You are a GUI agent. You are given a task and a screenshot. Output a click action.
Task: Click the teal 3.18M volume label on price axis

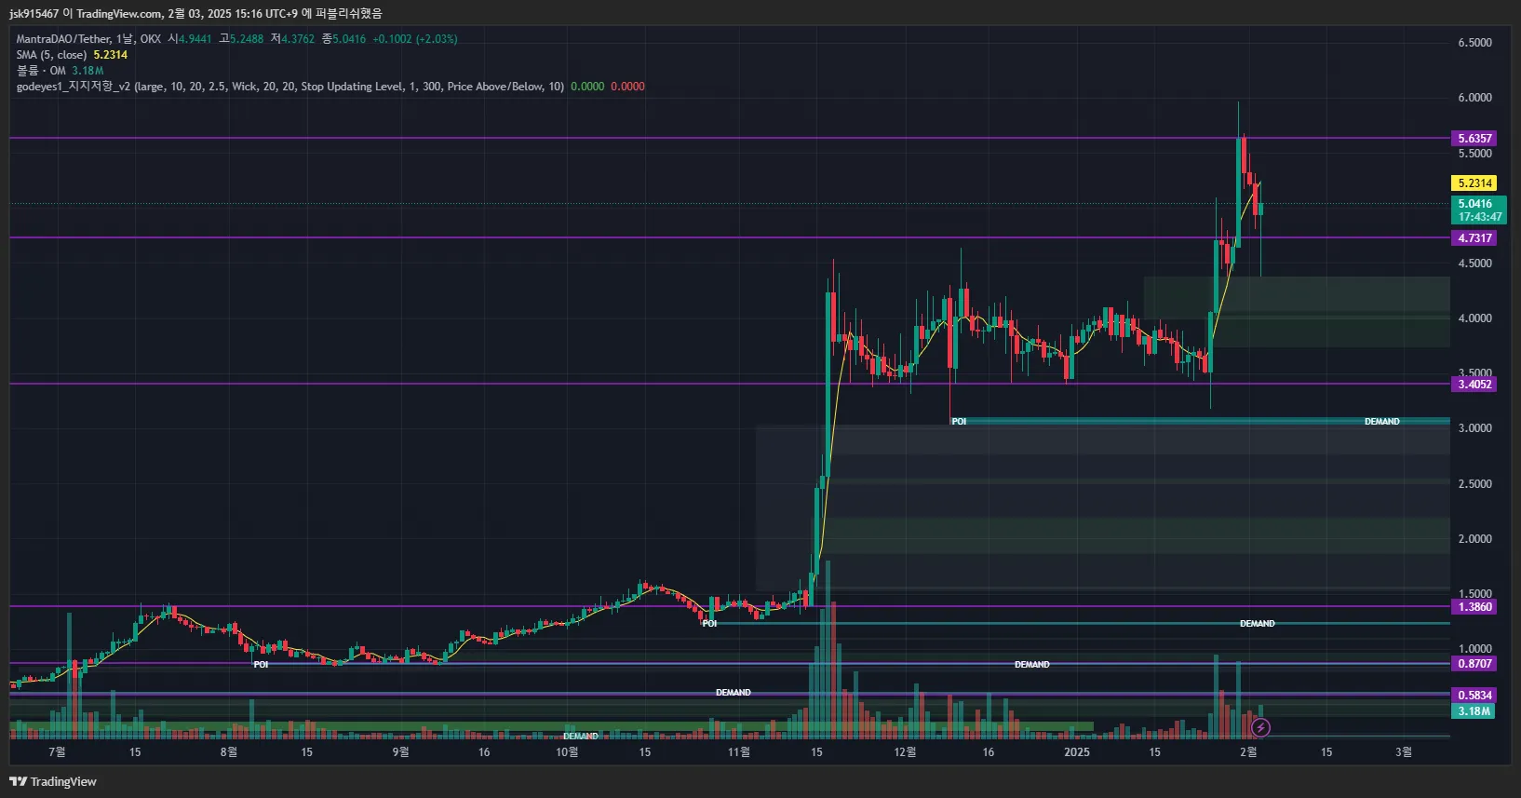(1474, 711)
